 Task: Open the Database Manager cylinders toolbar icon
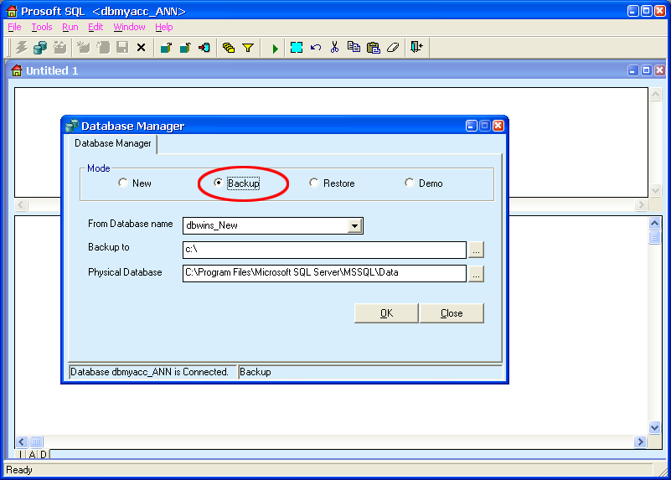pyautogui.click(x=39, y=48)
